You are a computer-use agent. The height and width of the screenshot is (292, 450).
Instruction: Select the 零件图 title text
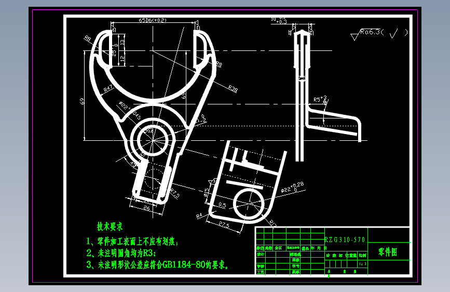click(388, 252)
